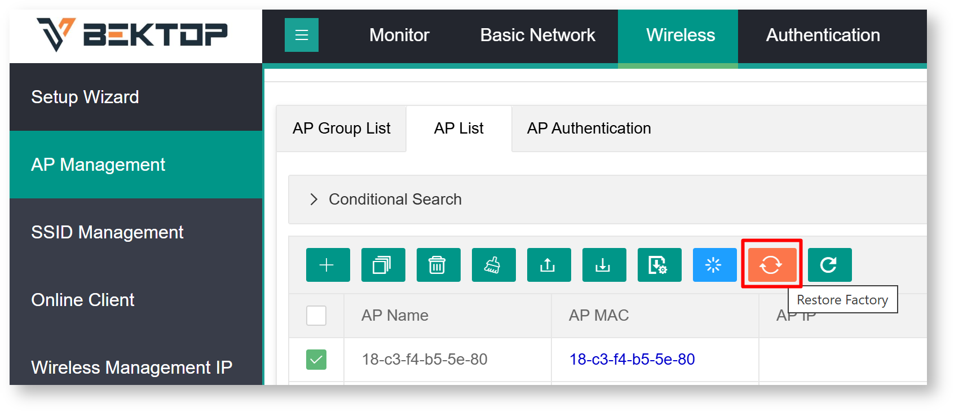Screen dimensions: 954x412
Task: Click the blue spinner icon button
Action: pos(714,265)
